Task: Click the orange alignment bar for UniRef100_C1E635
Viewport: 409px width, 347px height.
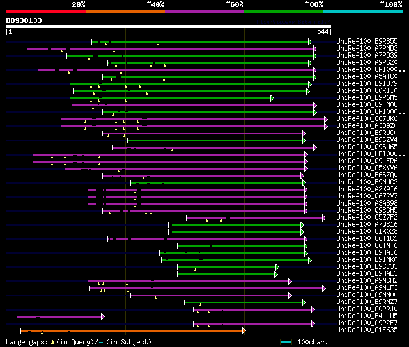Action: pos(132,331)
